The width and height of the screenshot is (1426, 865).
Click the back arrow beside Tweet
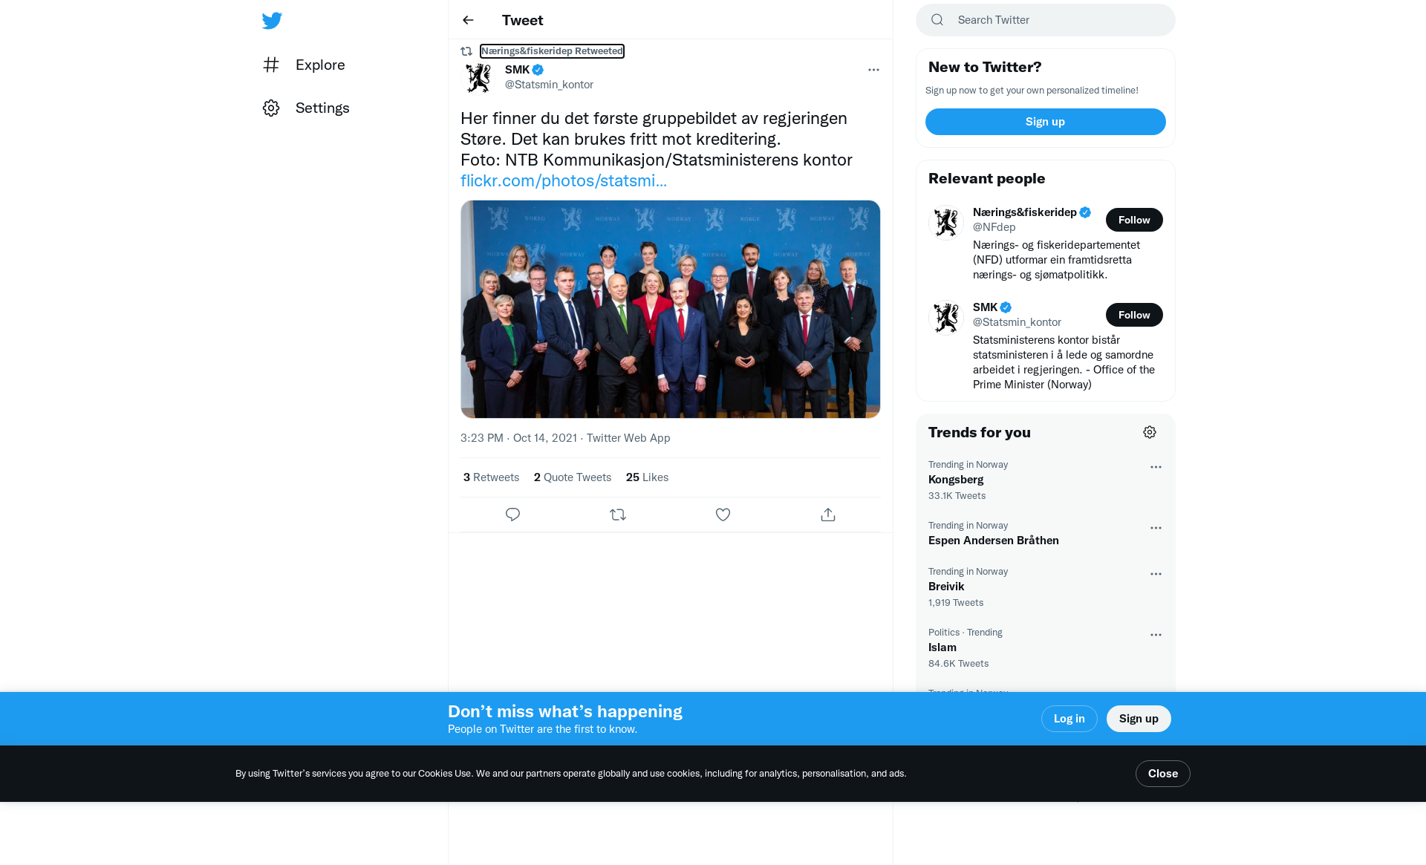click(468, 20)
